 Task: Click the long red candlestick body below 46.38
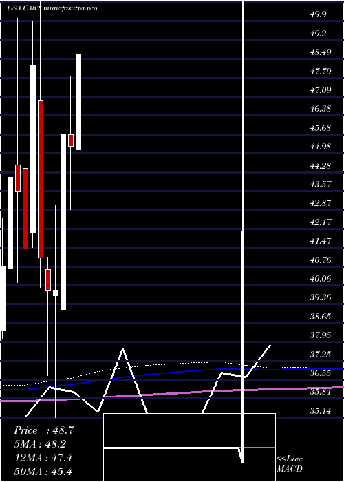pos(41,179)
